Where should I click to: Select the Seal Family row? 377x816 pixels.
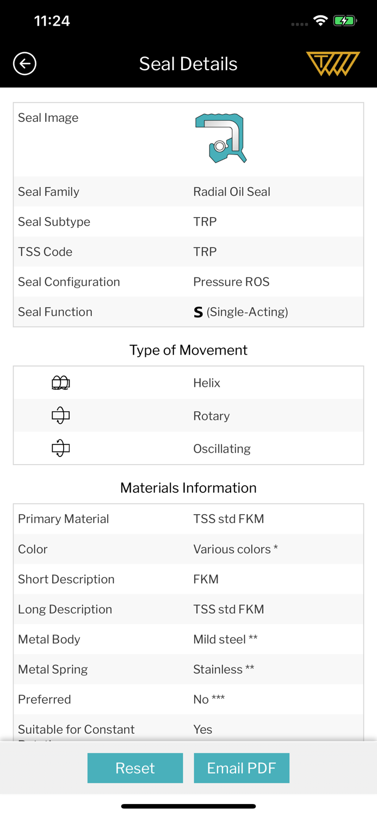click(188, 191)
